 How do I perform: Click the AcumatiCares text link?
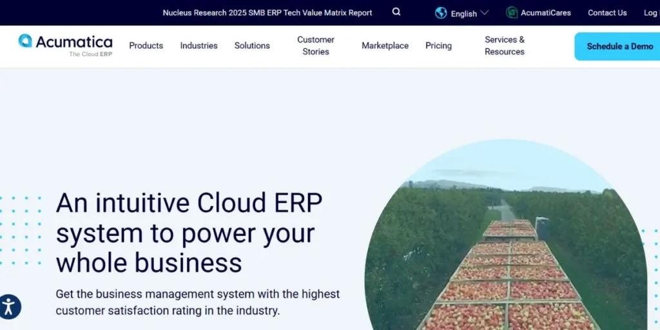coord(546,13)
